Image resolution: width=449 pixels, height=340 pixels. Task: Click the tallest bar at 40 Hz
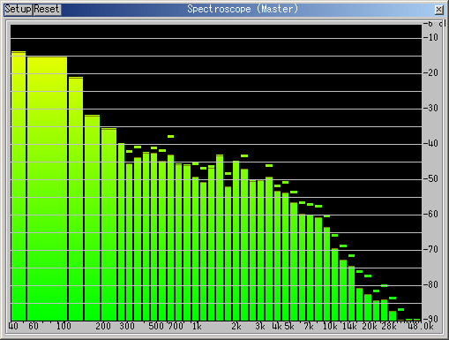[19, 186]
